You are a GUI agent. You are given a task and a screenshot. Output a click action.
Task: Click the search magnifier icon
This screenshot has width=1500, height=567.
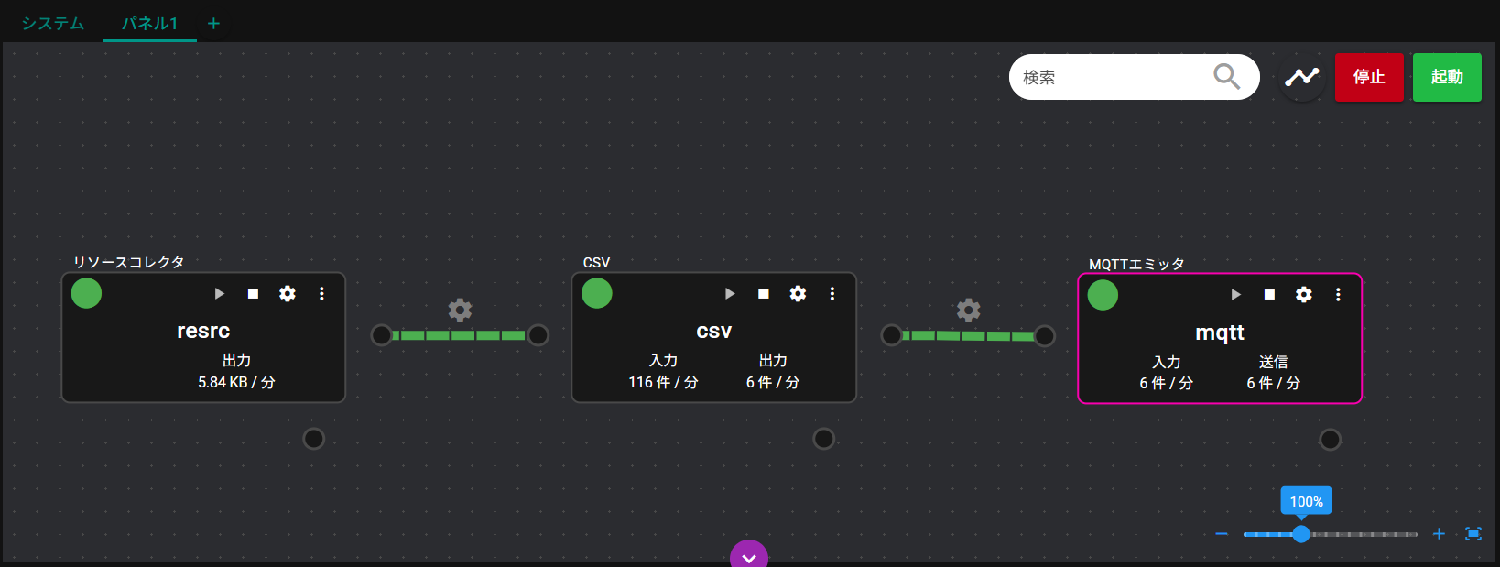pos(1226,77)
